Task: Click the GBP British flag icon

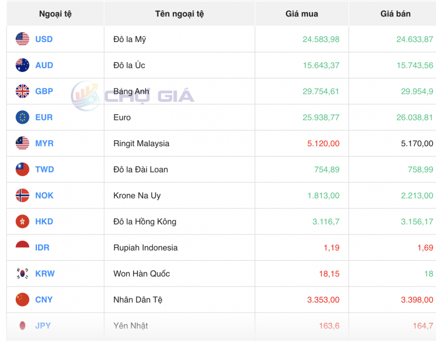Action: pos(22,91)
